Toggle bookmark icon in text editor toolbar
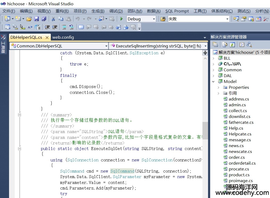The width and height of the screenshot is (270, 198). (x=81, y=27)
